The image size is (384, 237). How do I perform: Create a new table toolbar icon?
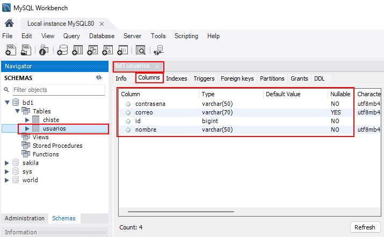tap(77, 50)
